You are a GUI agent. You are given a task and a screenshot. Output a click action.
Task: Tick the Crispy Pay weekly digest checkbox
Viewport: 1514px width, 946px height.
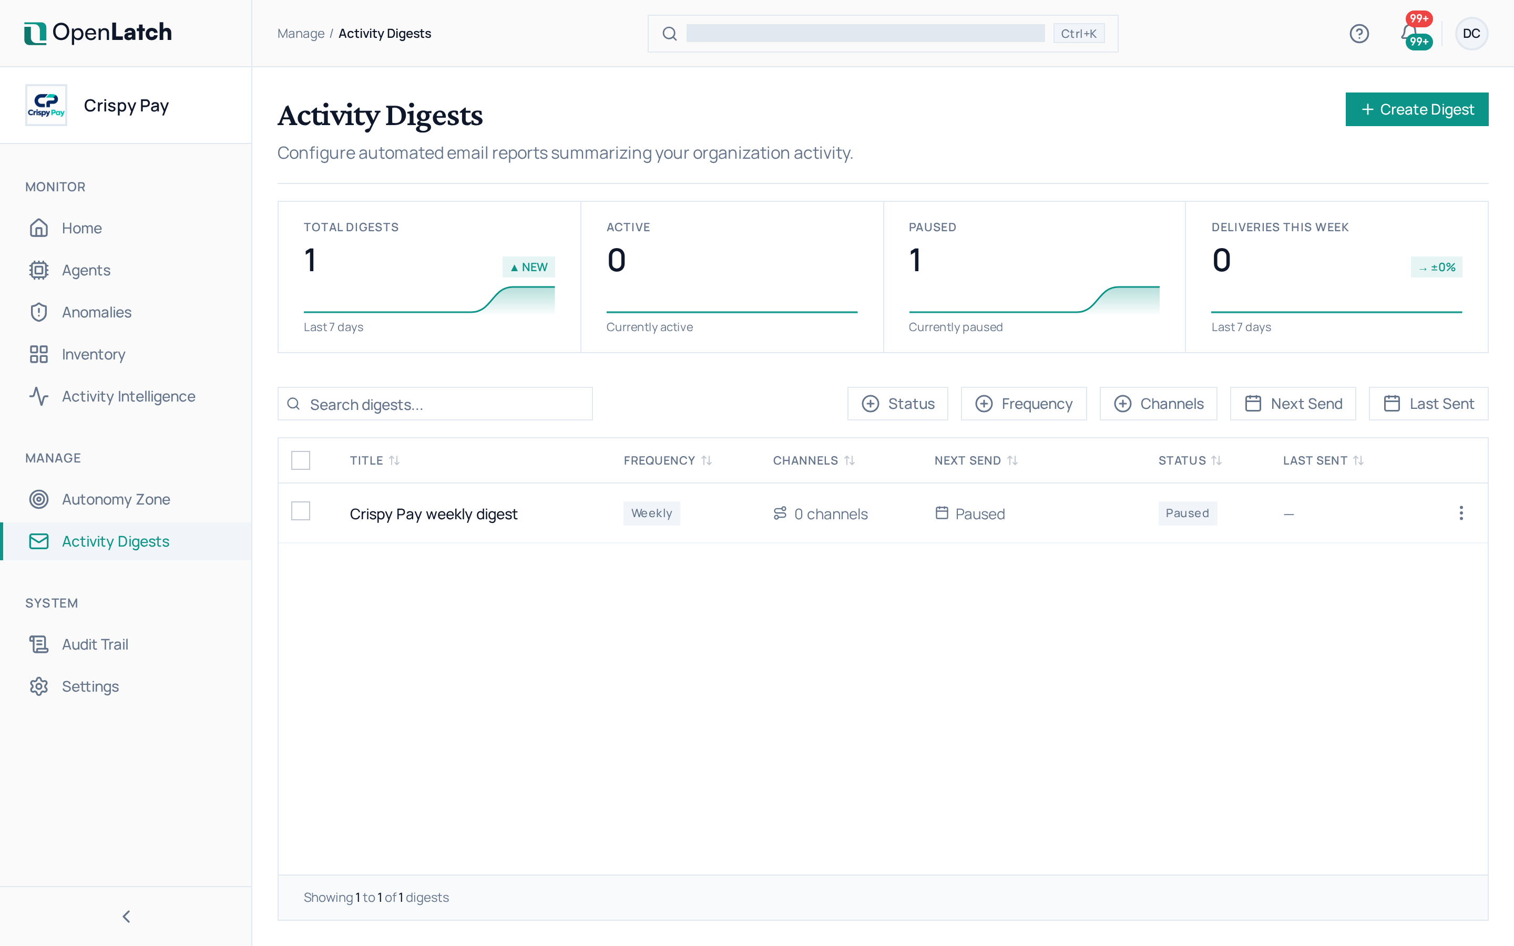300,511
